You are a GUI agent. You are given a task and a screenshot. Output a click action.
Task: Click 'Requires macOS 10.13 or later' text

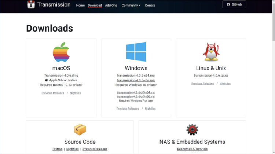61,85
